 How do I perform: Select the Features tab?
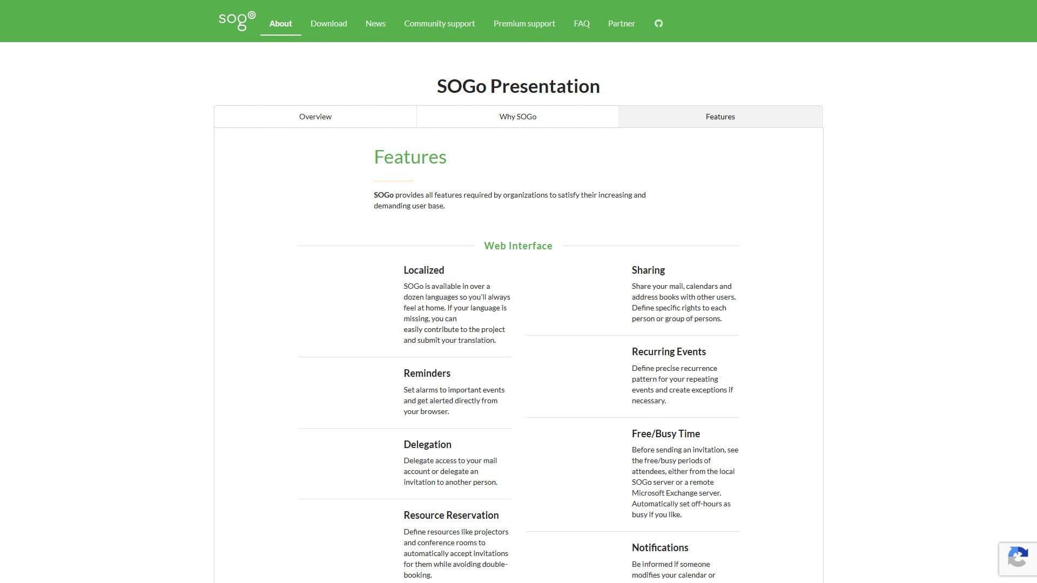(720, 117)
